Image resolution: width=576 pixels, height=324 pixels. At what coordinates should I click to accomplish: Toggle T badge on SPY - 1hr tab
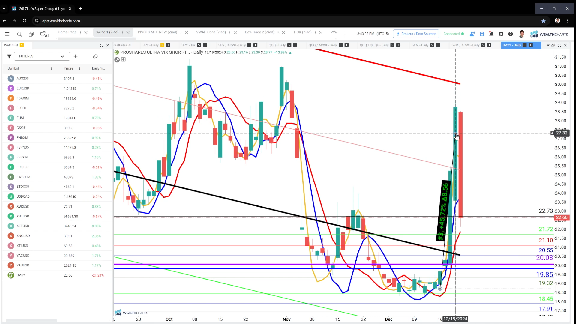205,45
